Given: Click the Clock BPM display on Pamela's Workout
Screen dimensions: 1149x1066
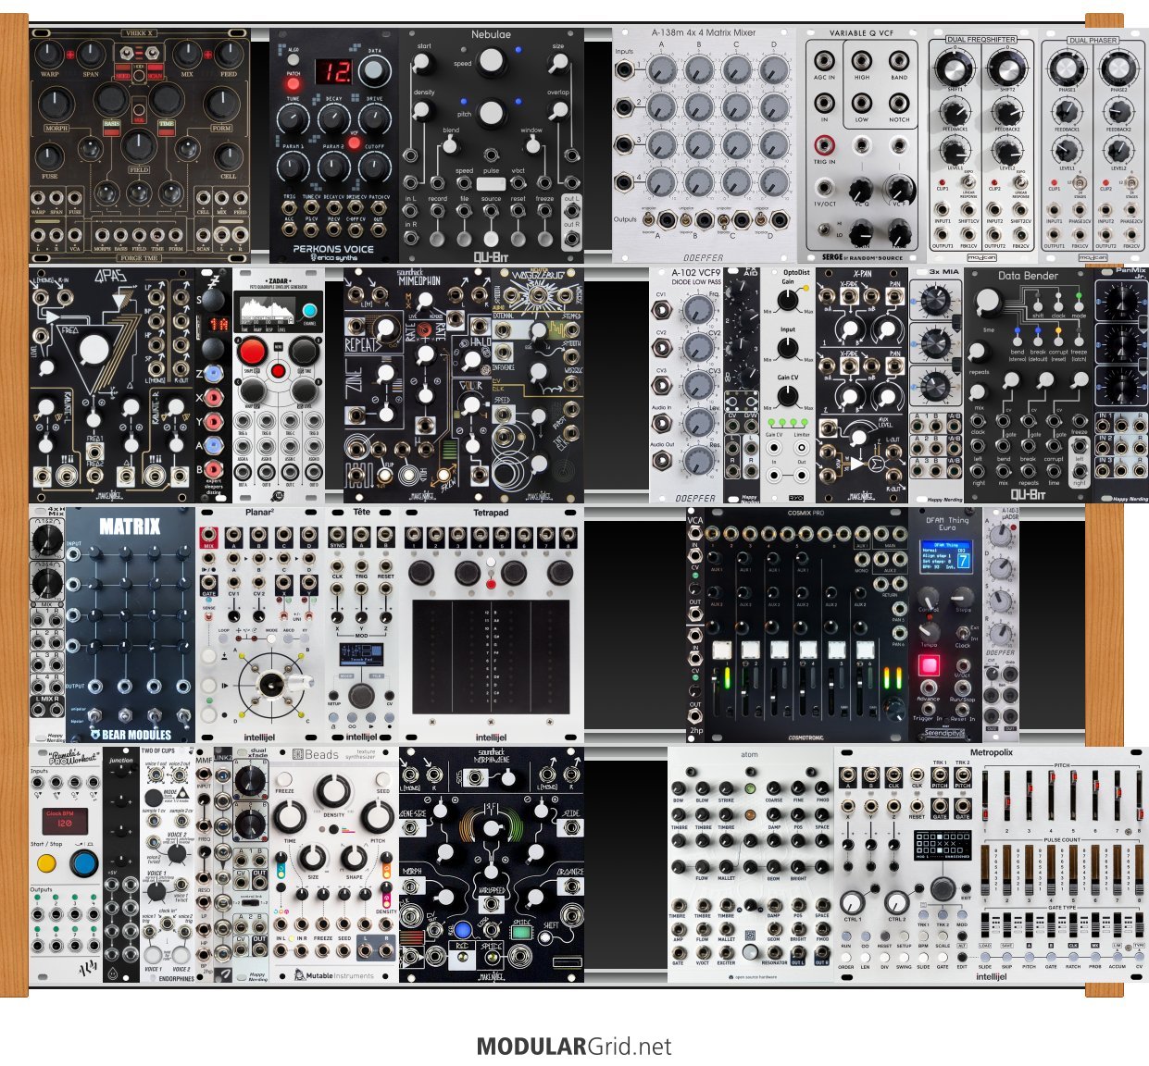Looking at the screenshot, I should 66,821.
